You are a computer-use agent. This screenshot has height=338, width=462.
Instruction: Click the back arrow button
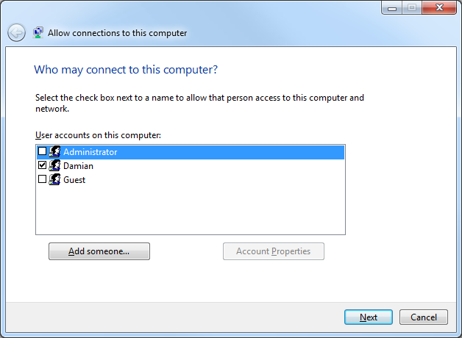click(16, 32)
